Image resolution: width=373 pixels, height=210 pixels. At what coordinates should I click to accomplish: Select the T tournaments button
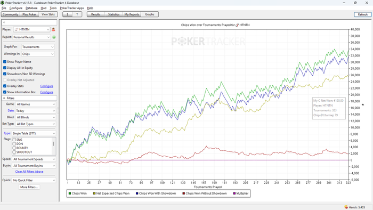[x=77, y=14]
